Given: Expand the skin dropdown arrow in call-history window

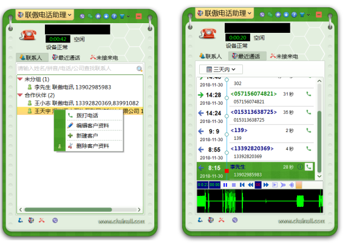Looking at the screenshot, I should pyautogui.click(x=309, y=15).
